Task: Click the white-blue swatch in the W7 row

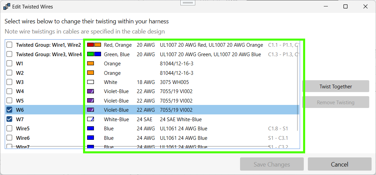Action: coord(91,119)
